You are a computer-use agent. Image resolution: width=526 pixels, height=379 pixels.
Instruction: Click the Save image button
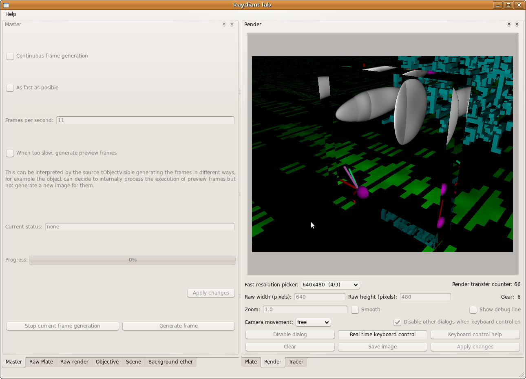(382, 347)
